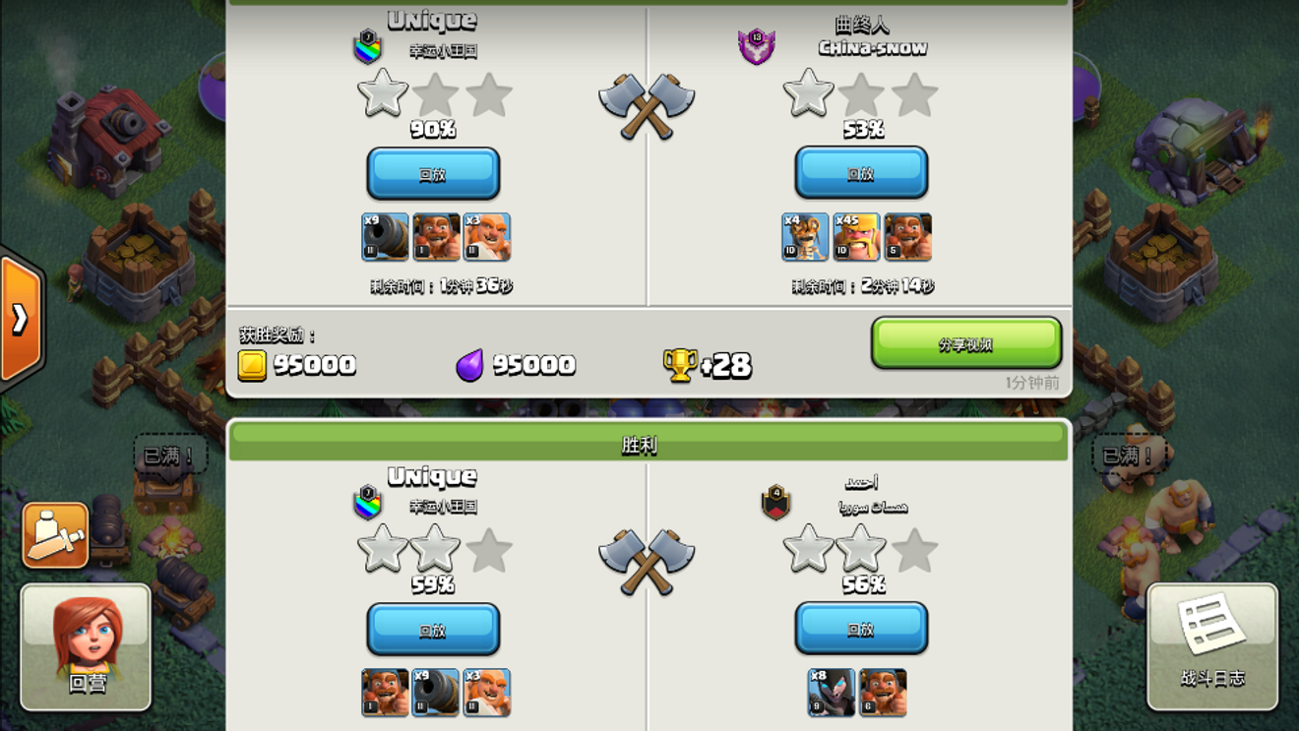Tap the x4 skeleton troop icon
The width and height of the screenshot is (1299, 731).
coord(805,237)
